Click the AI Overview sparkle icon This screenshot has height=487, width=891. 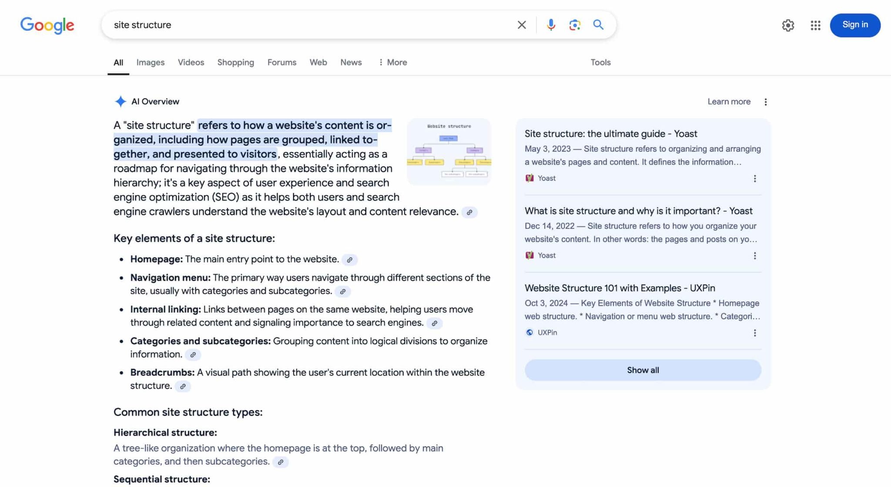(x=120, y=101)
